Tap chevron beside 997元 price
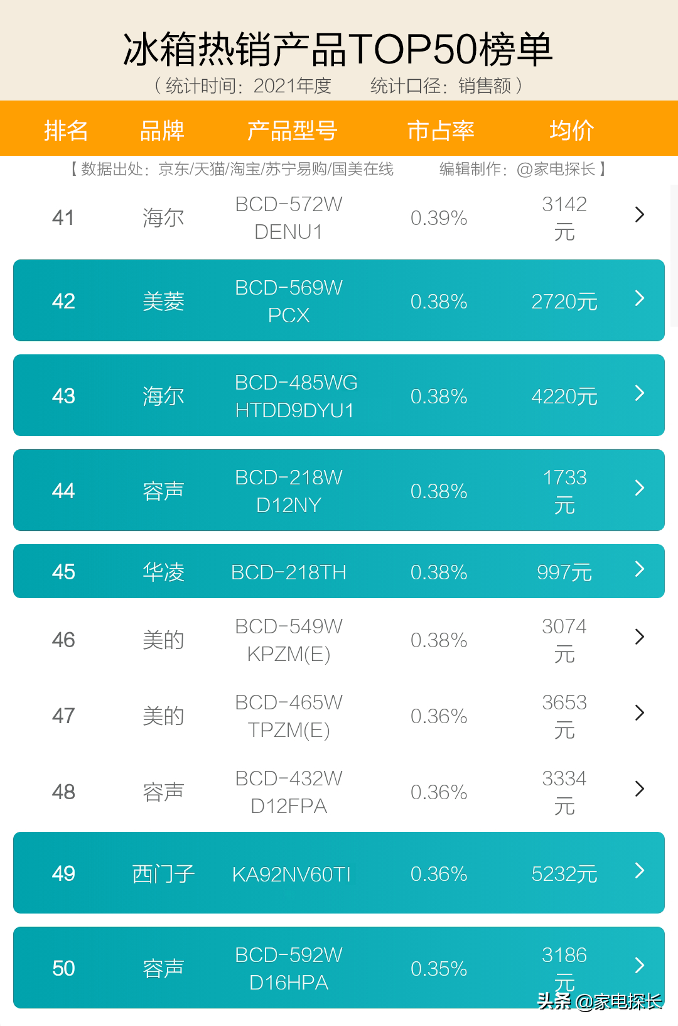Screen dimensions: 678x1026 click(640, 569)
